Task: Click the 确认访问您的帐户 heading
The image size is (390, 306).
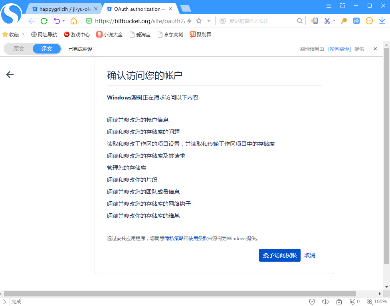Action: click(145, 75)
